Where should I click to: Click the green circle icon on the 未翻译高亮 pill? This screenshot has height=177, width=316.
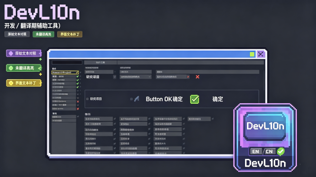point(11,68)
